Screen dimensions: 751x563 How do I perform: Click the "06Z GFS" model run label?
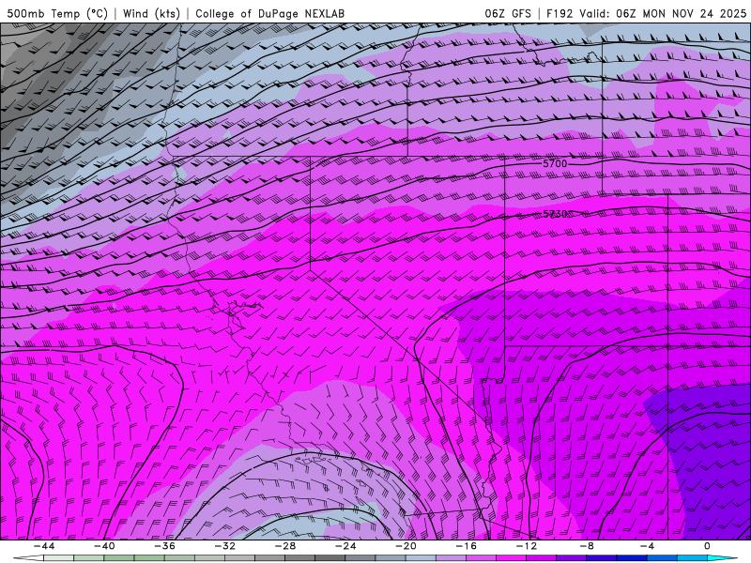508,14
